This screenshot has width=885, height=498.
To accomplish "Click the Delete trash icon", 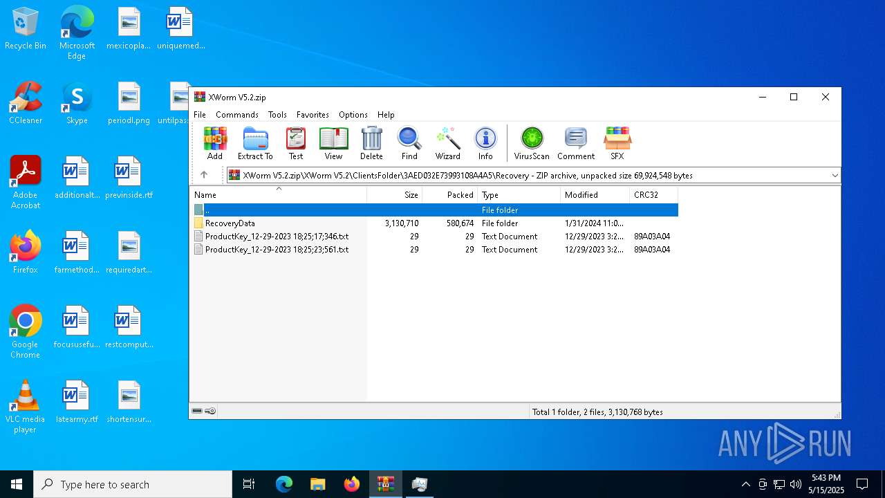I will click(x=371, y=143).
